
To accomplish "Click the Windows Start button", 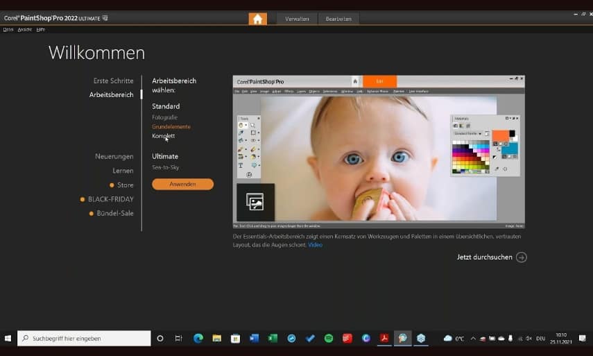I will pyautogui.click(x=8, y=339).
